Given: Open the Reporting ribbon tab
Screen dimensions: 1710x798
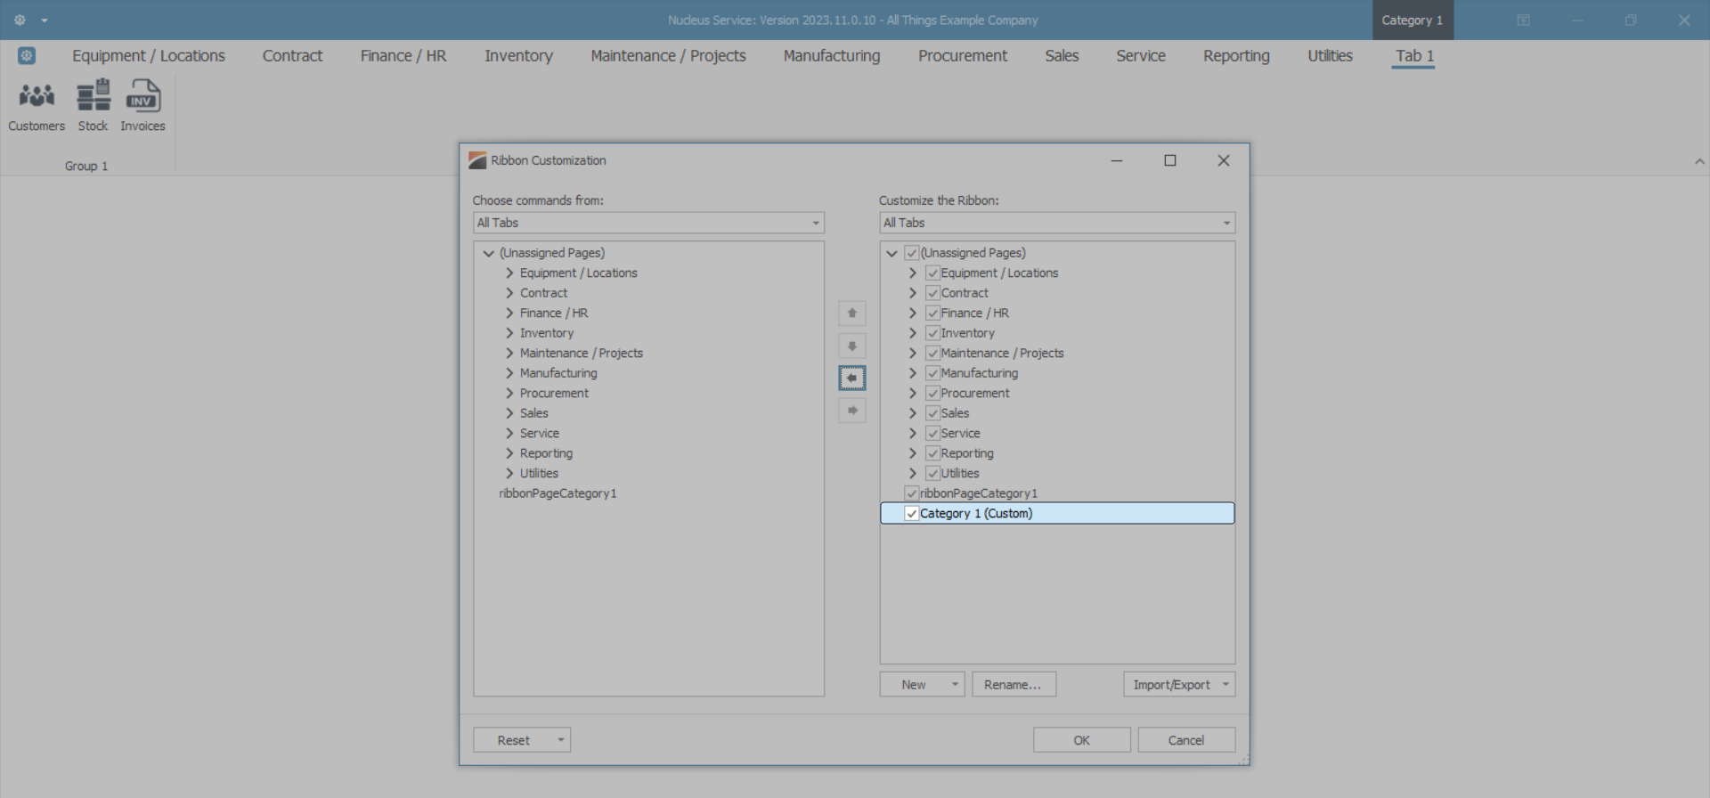Looking at the screenshot, I should click(1236, 56).
